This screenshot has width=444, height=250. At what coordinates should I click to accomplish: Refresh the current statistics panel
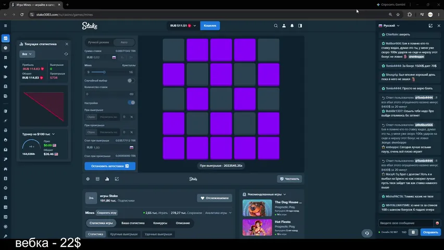pos(66,54)
